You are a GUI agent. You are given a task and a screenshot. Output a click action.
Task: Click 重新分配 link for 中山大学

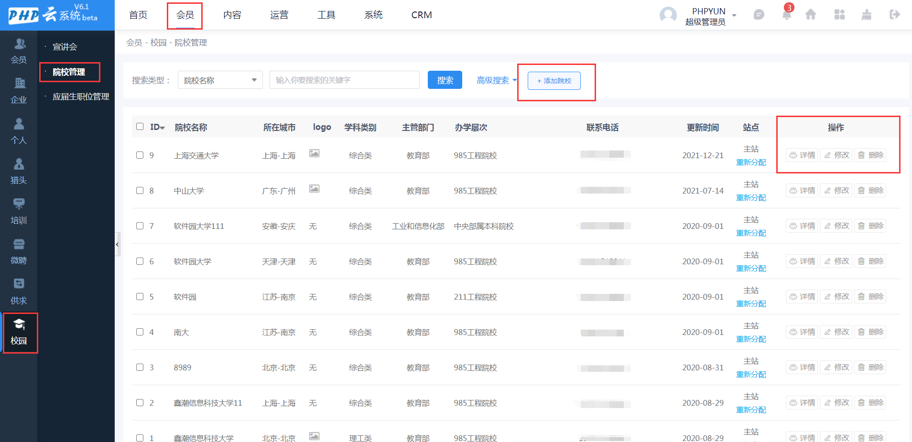(x=751, y=198)
